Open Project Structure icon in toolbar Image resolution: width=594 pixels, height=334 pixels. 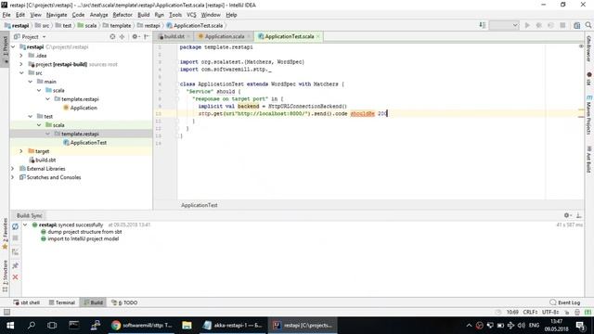(576, 25)
